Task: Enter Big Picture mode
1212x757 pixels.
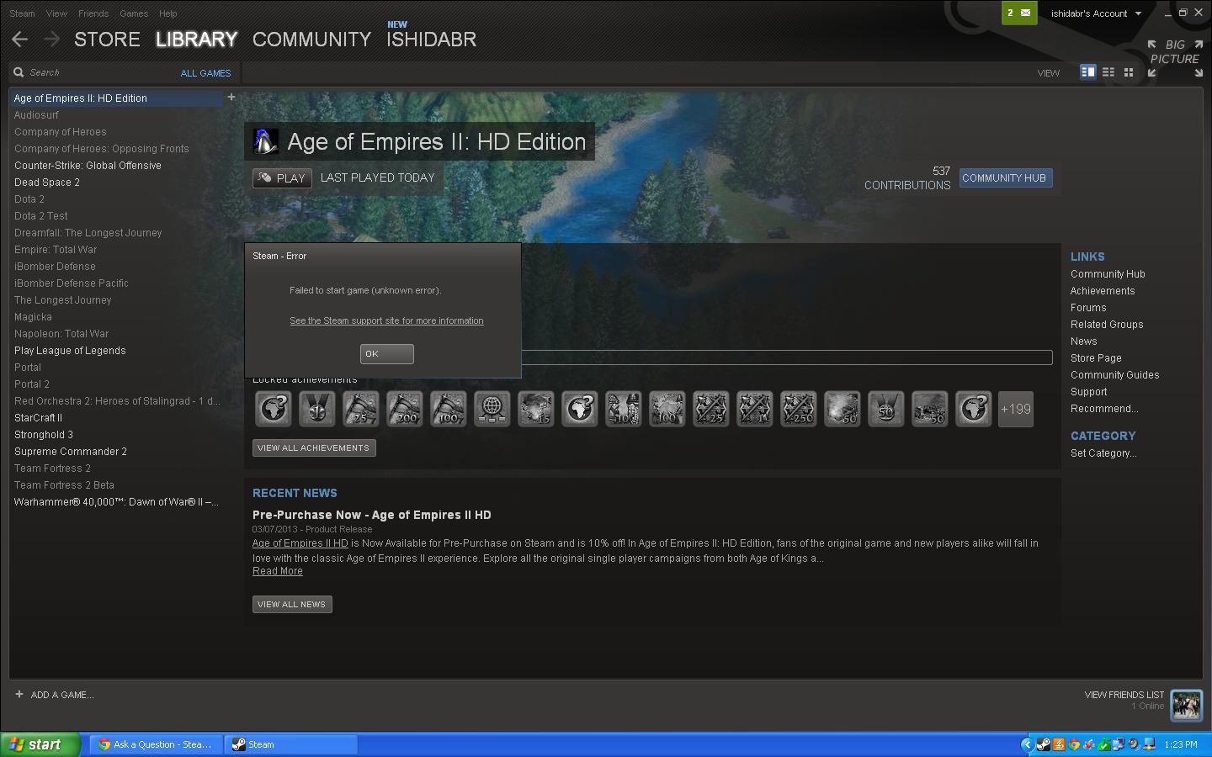Action: [x=1175, y=58]
